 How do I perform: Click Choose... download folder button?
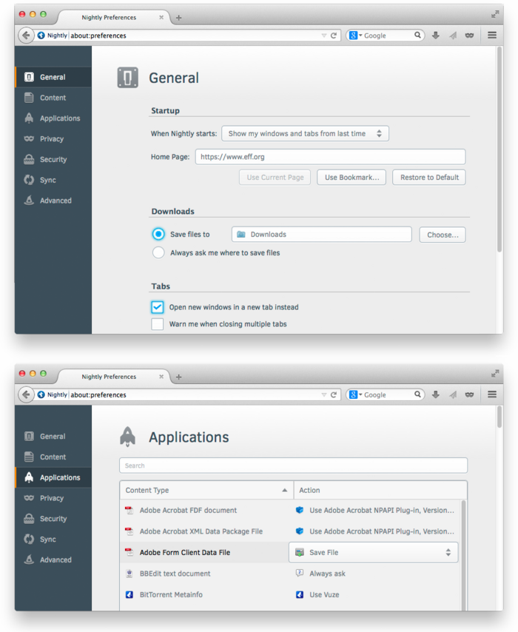[x=443, y=235]
